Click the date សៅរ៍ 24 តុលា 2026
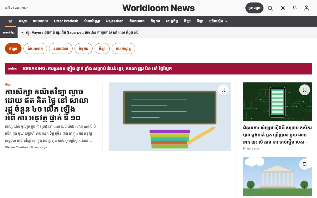Viewport: 317px width, 198px height. pos(17,8)
